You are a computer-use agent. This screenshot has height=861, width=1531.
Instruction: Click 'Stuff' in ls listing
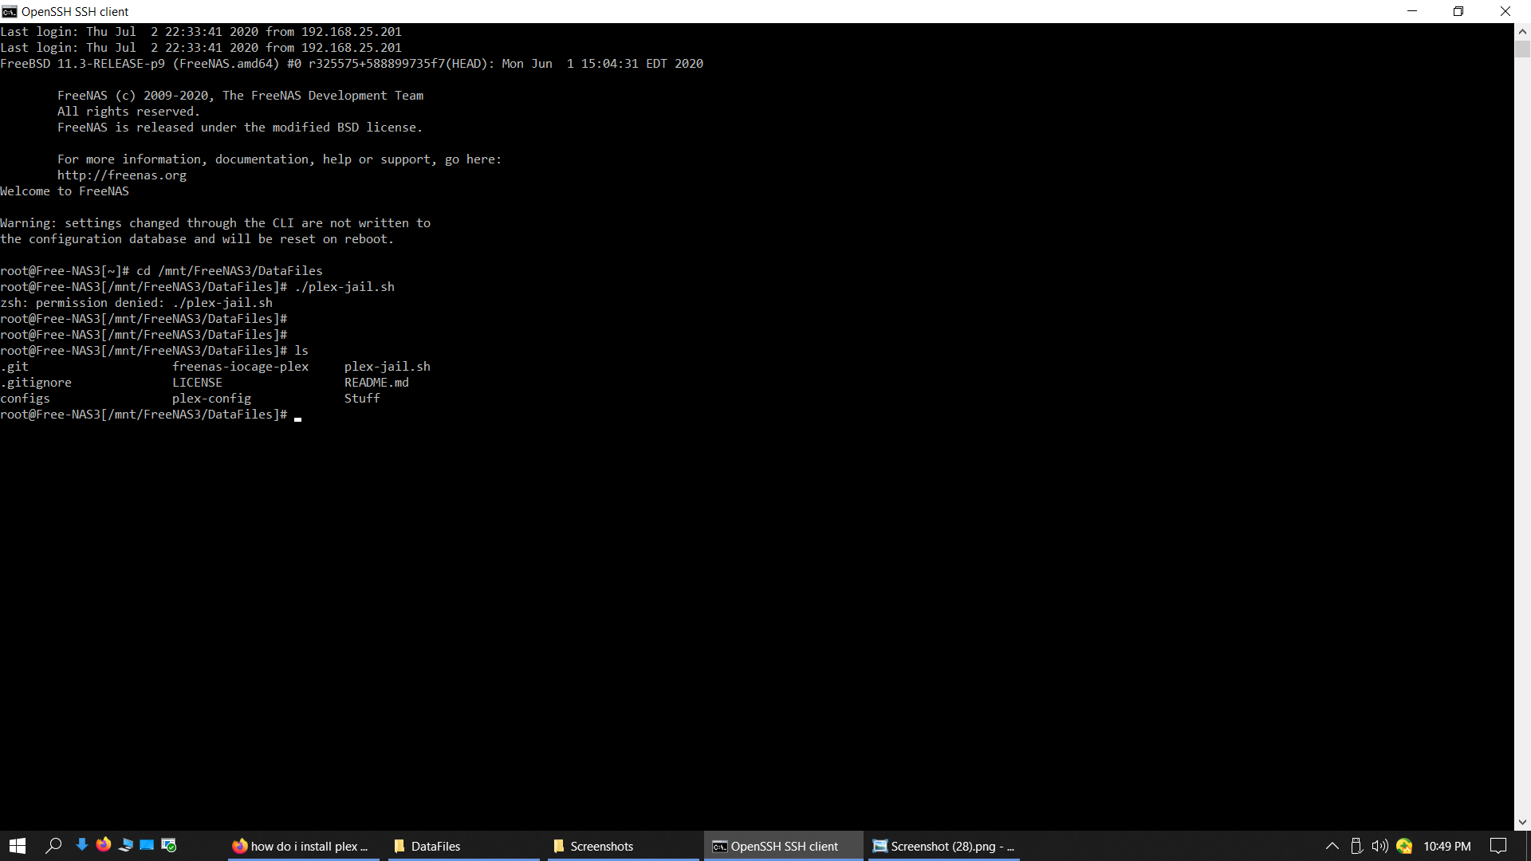point(362,399)
